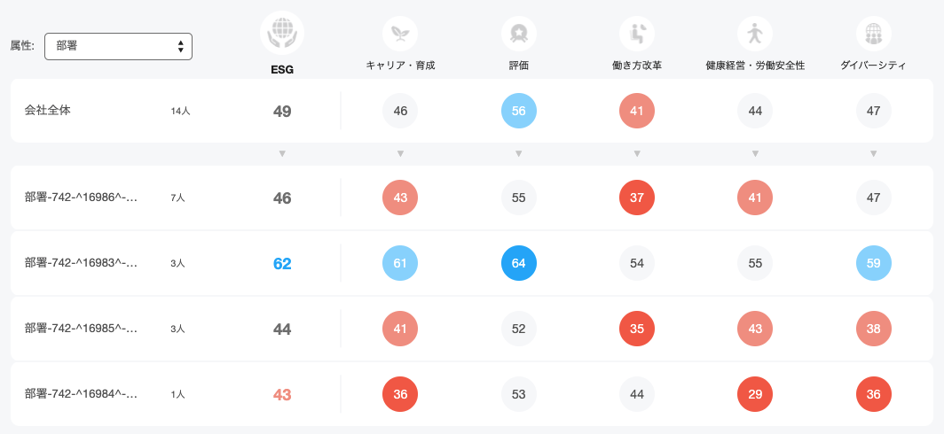Click the キャリア・育成 sprout icon
This screenshot has width=944, height=434.
click(400, 34)
